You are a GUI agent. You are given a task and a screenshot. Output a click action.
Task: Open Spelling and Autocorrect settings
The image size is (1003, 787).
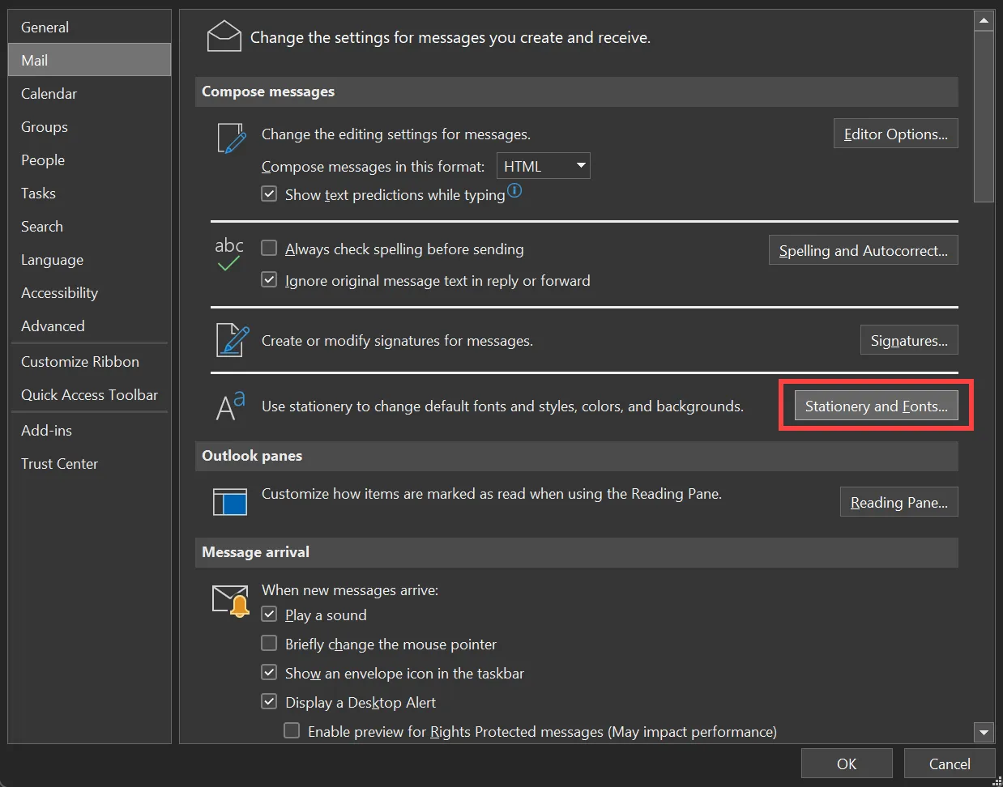[863, 250]
